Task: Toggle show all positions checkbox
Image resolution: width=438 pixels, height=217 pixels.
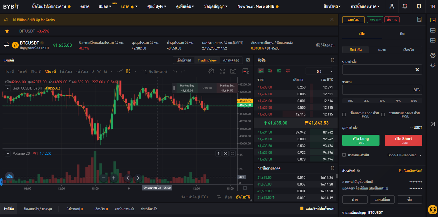Action: tap(302, 208)
